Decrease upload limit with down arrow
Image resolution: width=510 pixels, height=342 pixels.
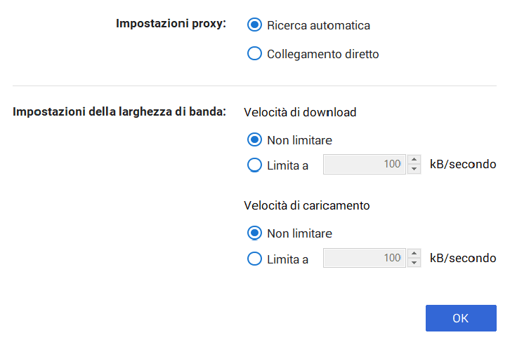pyautogui.click(x=414, y=264)
